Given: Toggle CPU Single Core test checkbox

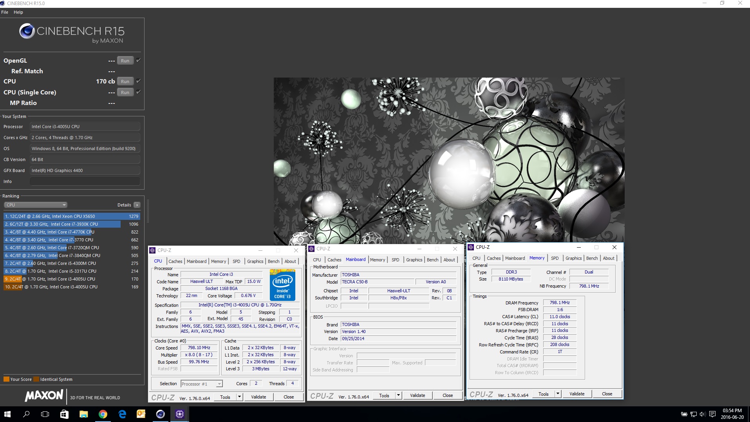Looking at the screenshot, I should [138, 92].
